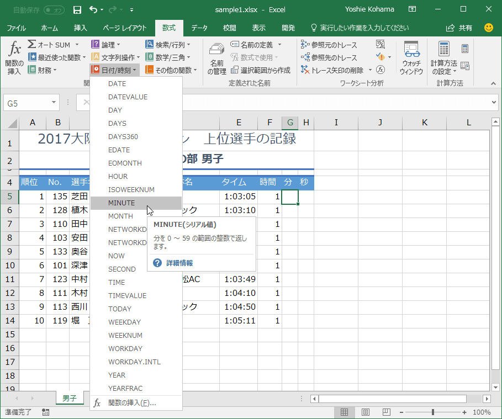
Task: Click Trace Precedents (参照元のトレース)
Action: pos(329,45)
